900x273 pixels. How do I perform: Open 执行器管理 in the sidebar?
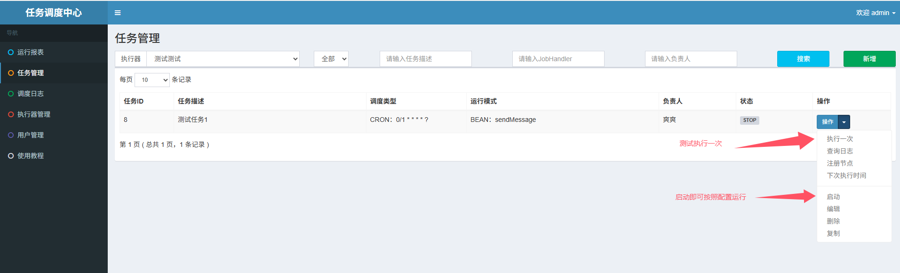[54, 114]
